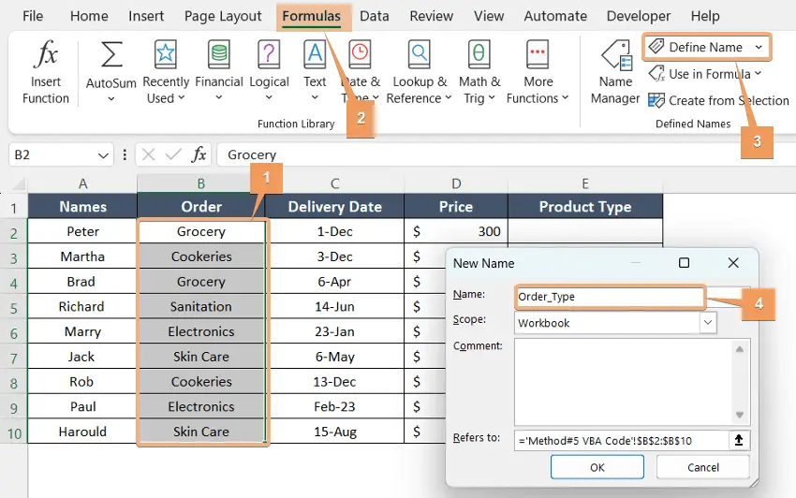
Task: Click inside the Comment text box
Action: click(624, 382)
